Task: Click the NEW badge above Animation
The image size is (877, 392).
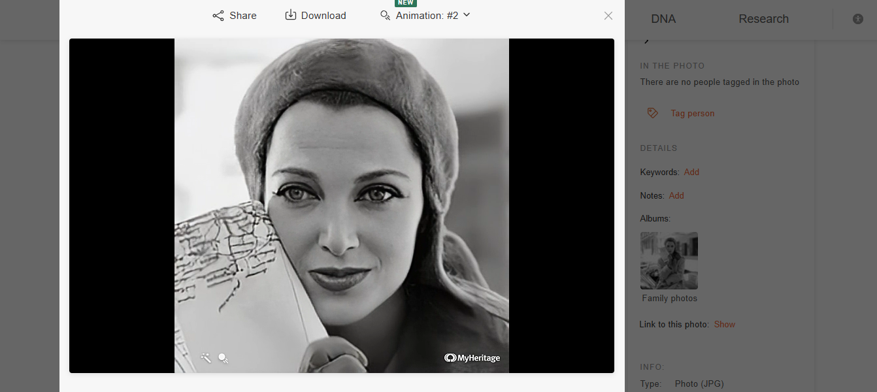Action: (x=405, y=3)
